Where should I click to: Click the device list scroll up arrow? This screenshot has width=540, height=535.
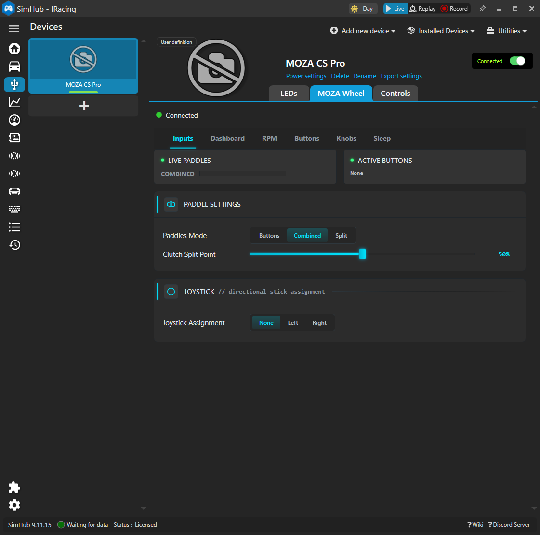pyautogui.click(x=144, y=41)
